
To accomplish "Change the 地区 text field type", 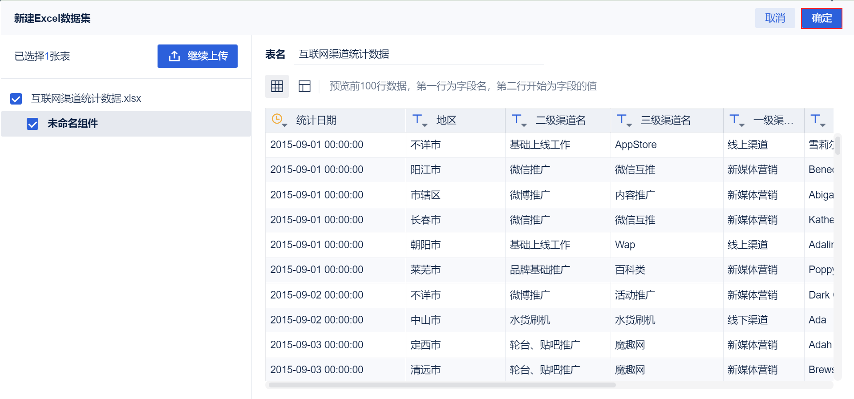I will point(420,120).
